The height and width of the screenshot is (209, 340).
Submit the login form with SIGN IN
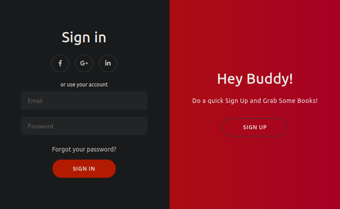(84, 169)
